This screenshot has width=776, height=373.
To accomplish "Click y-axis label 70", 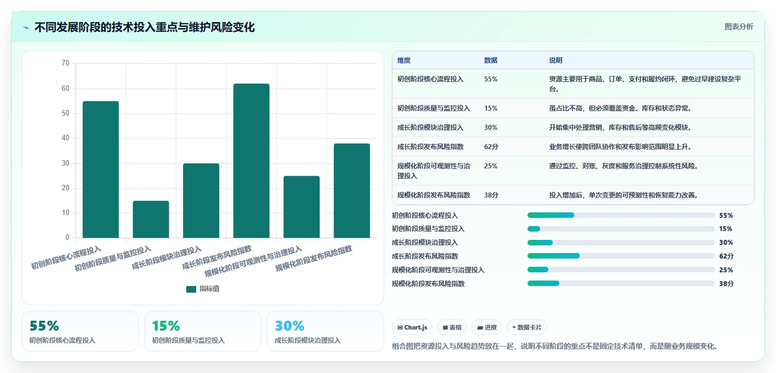I will (x=66, y=63).
